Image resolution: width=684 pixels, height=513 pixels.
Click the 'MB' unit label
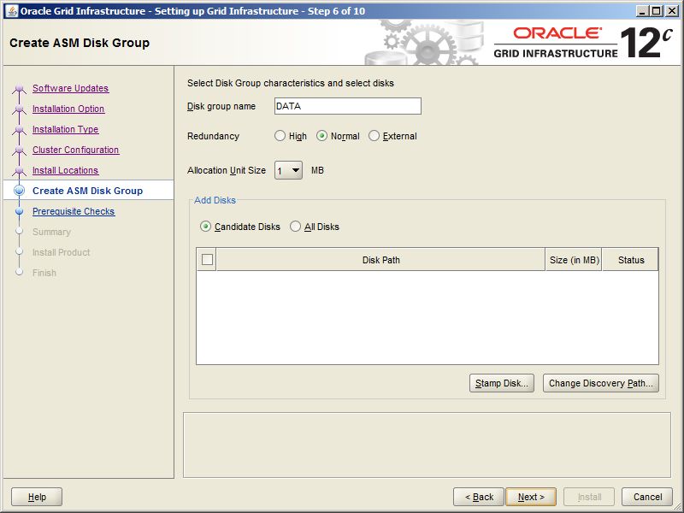(317, 170)
